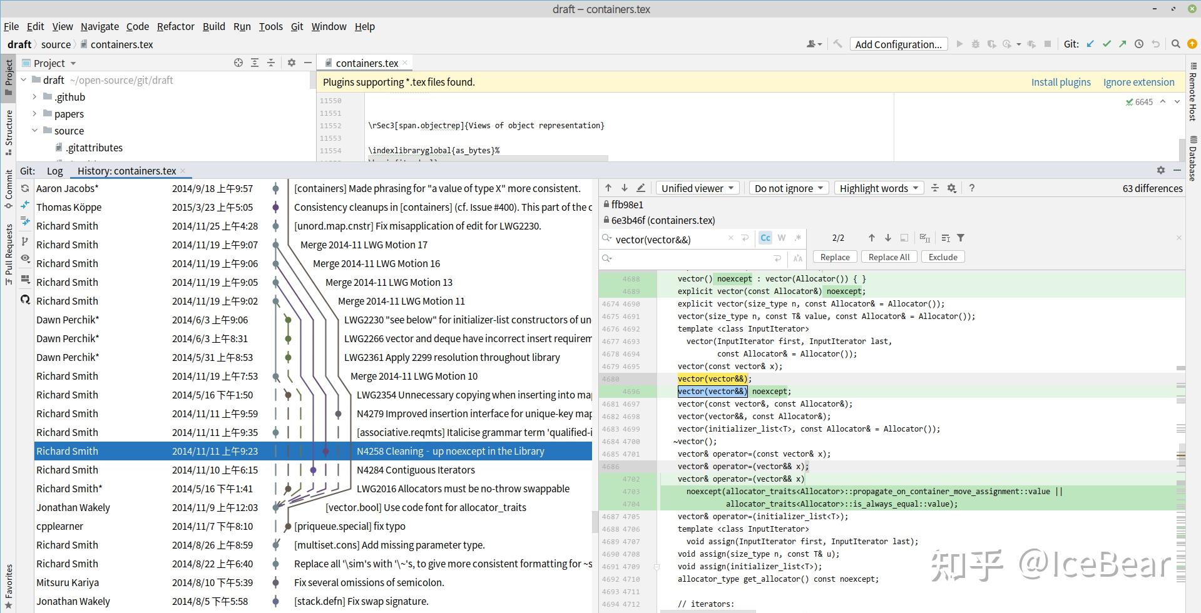Toggle Regex search option
The image size is (1201, 613).
pyautogui.click(x=797, y=238)
